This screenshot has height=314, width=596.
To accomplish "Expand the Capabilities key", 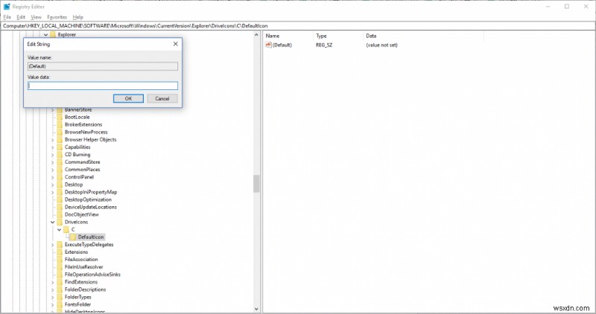I will [52, 147].
